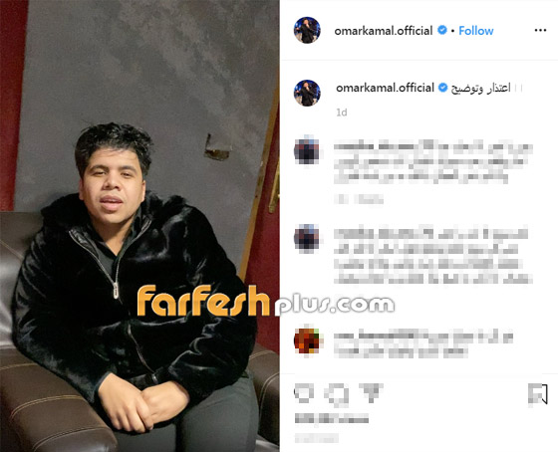Follow the omarkamal.official account
558x452 pixels.
tap(476, 31)
